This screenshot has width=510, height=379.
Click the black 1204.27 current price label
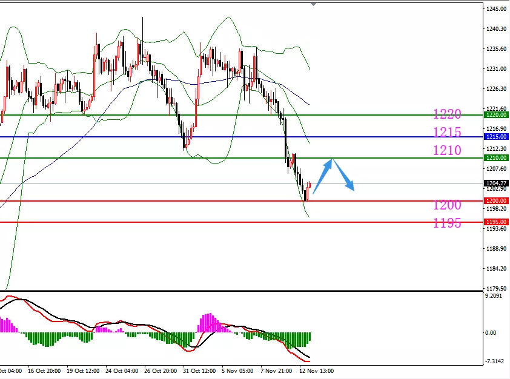tap(495, 183)
